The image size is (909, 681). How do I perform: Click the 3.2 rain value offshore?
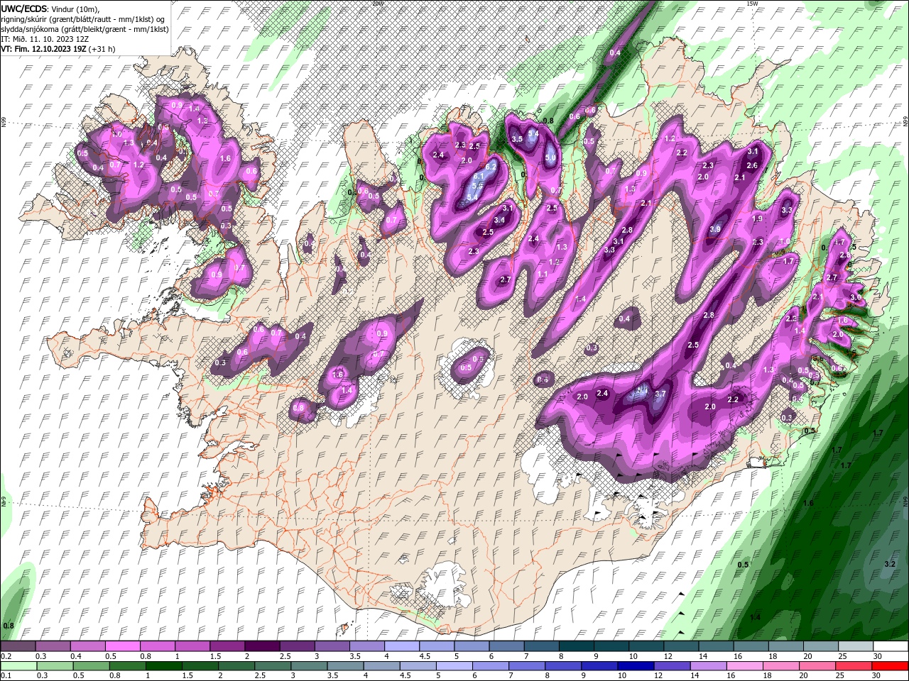(891, 564)
